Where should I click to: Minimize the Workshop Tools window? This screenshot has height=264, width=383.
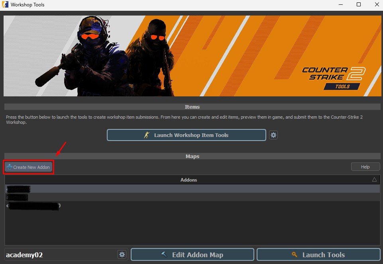click(341, 5)
